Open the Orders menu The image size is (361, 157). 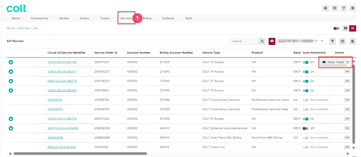coord(84,18)
